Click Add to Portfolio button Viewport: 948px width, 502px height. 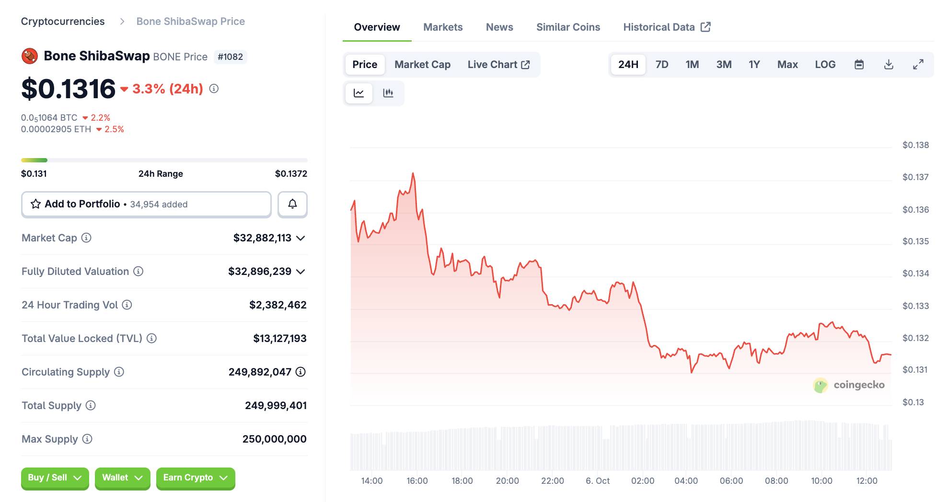click(x=146, y=204)
